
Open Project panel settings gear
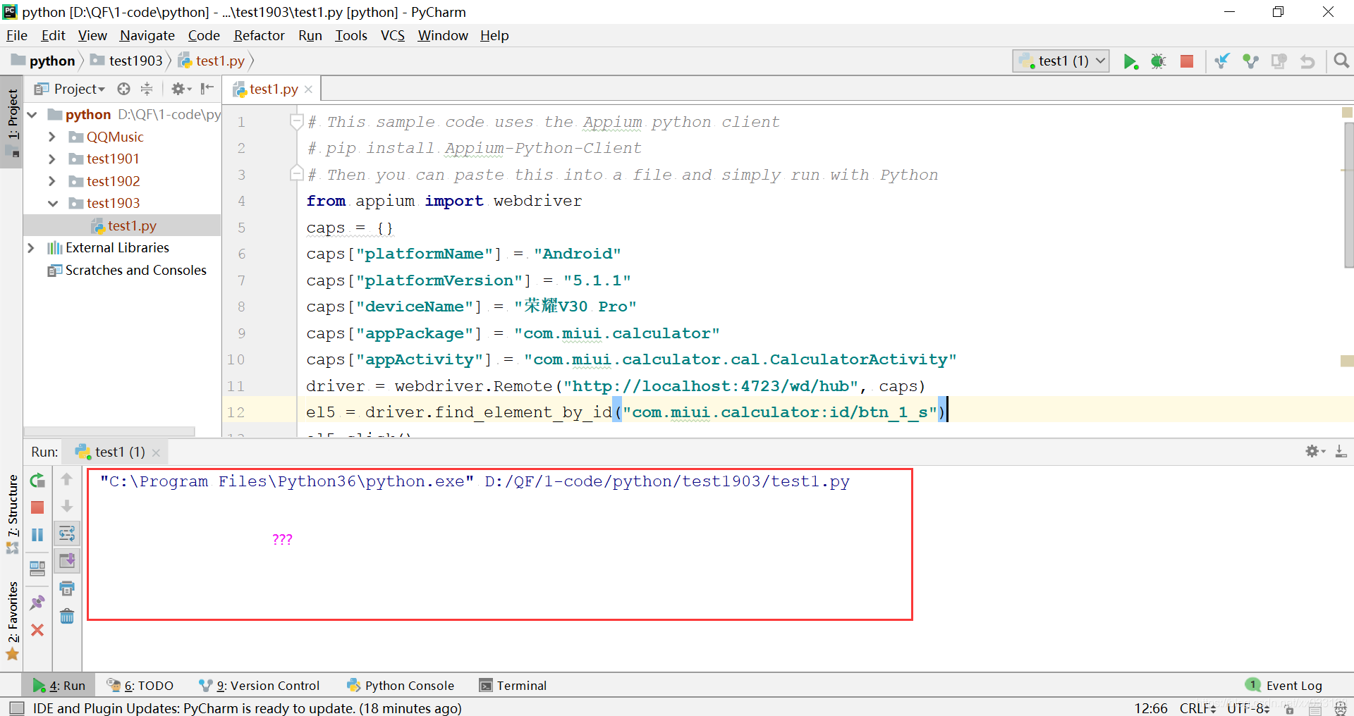point(181,89)
